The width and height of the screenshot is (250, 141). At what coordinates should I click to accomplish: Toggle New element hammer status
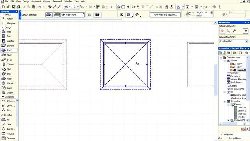tap(234, 31)
